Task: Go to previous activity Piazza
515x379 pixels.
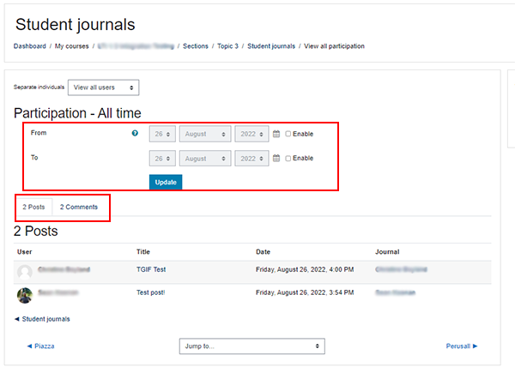Action: [40, 346]
